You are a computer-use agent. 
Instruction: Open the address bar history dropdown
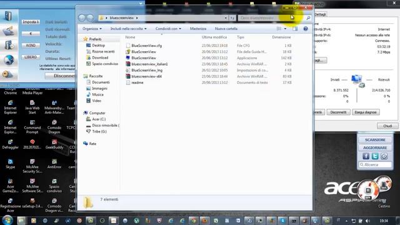pos(226,18)
